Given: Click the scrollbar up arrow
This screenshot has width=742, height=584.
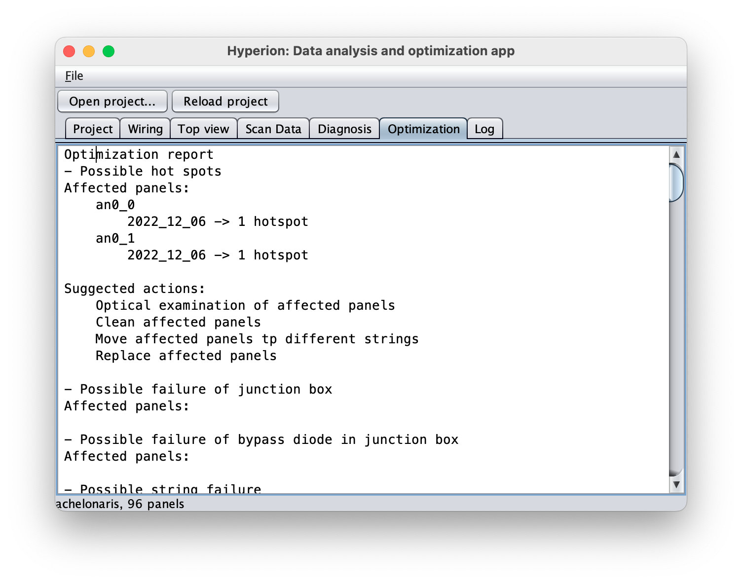Looking at the screenshot, I should (x=676, y=154).
